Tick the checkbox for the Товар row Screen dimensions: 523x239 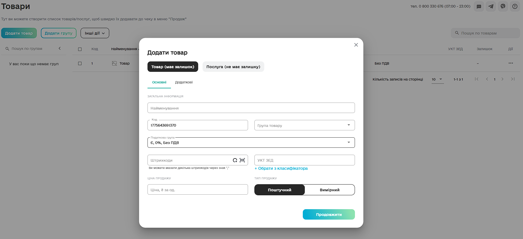click(x=80, y=63)
